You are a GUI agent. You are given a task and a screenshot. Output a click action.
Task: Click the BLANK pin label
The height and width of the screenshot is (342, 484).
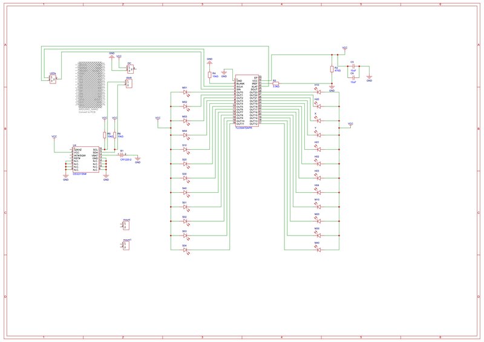pyautogui.click(x=240, y=83)
